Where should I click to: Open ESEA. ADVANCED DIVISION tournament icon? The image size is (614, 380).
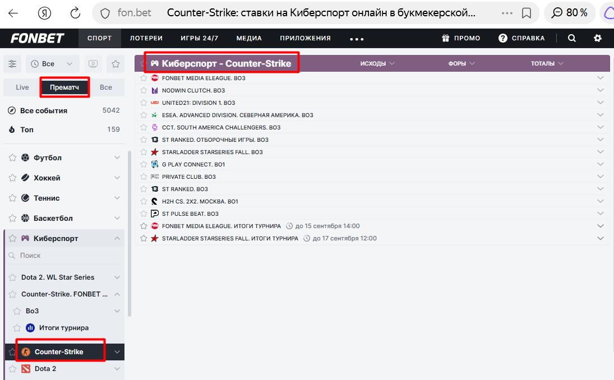tap(155, 115)
